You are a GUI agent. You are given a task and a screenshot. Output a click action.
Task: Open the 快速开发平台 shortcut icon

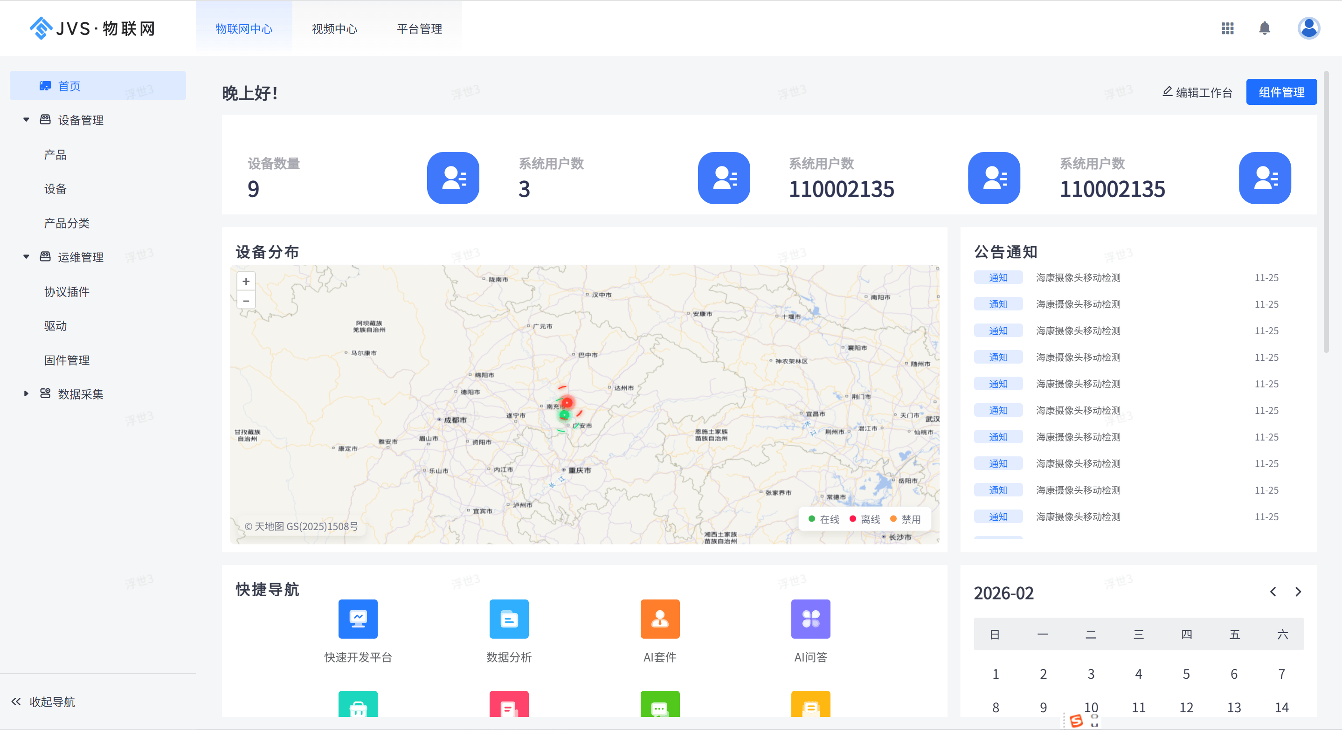point(358,619)
